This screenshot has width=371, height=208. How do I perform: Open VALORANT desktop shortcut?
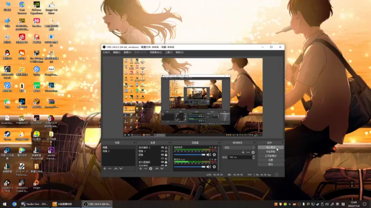click(37, 120)
